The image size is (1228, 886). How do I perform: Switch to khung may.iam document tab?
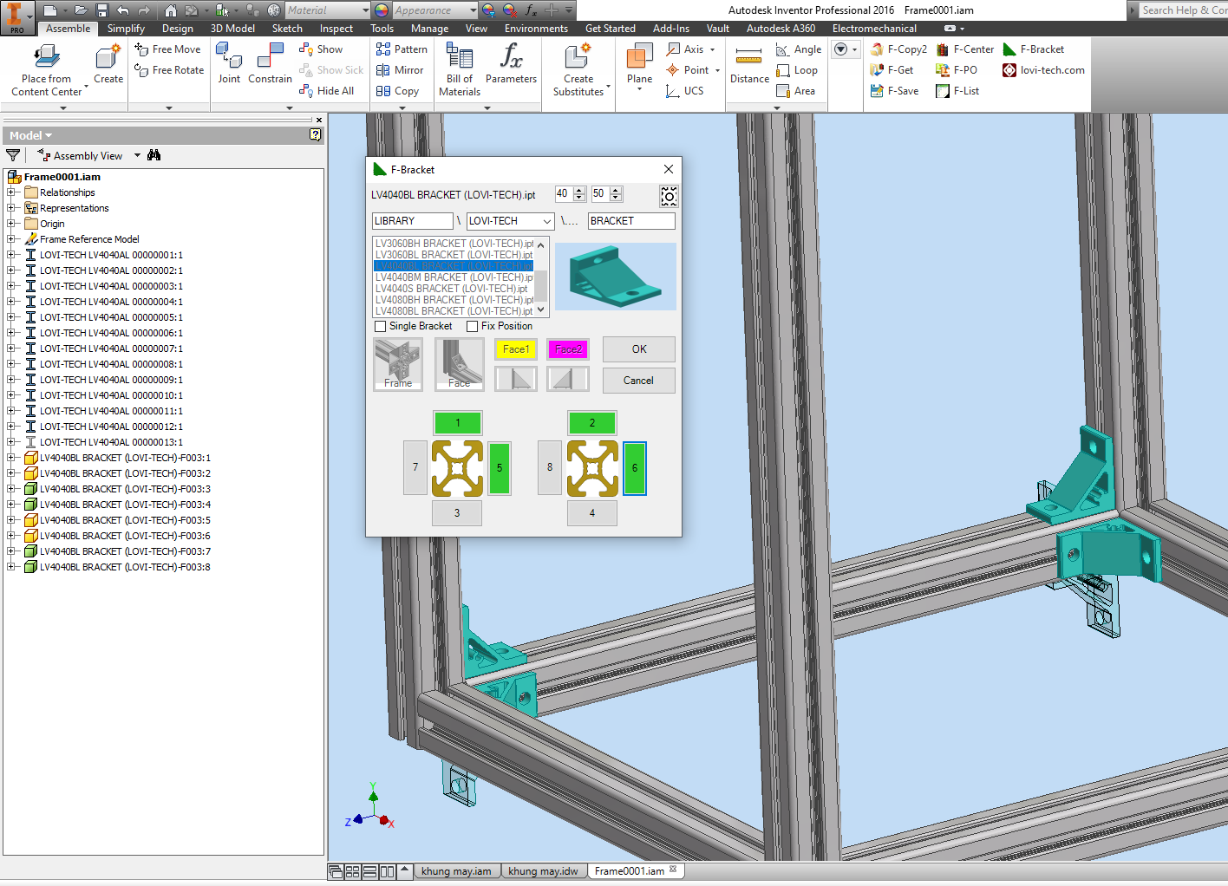[456, 871]
